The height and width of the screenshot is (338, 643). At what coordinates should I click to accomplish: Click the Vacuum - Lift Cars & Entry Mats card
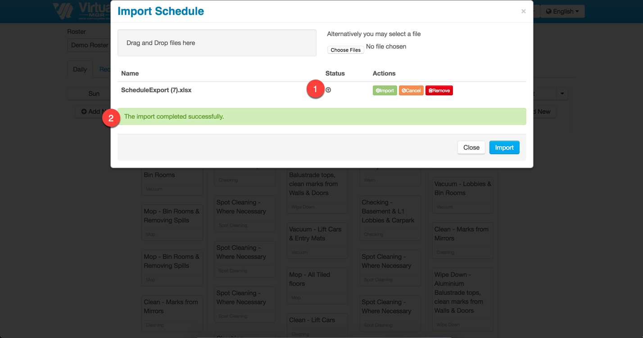click(x=317, y=239)
